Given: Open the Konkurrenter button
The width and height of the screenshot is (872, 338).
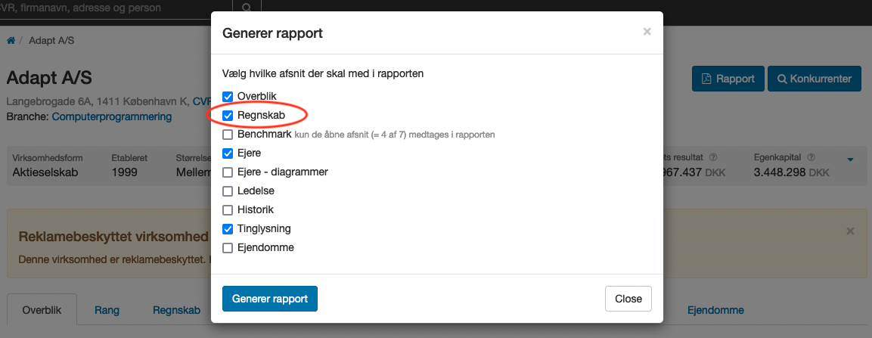Looking at the screenshot, I should [x=815, y=79].
